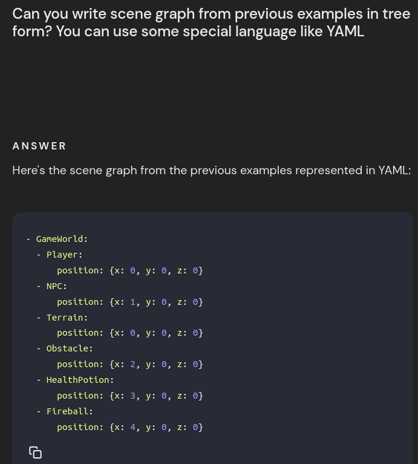Click the NPC position with x: 1
The height and width of the screenshot is (464, 418).
click(130, 302)
